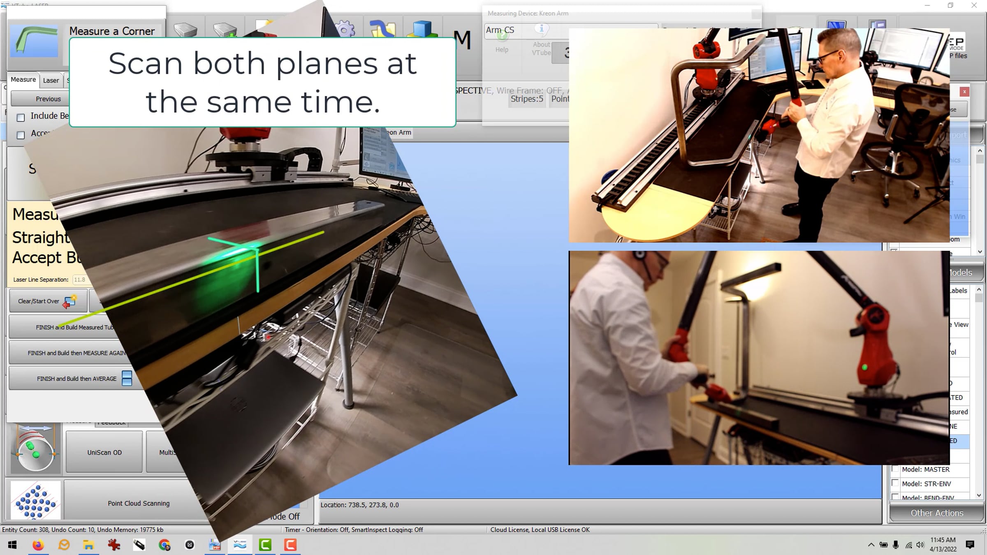Screen dimensions: 987x555
Task: Open the green Camtasia taskbar icon
Action: [x=265, y=545]
